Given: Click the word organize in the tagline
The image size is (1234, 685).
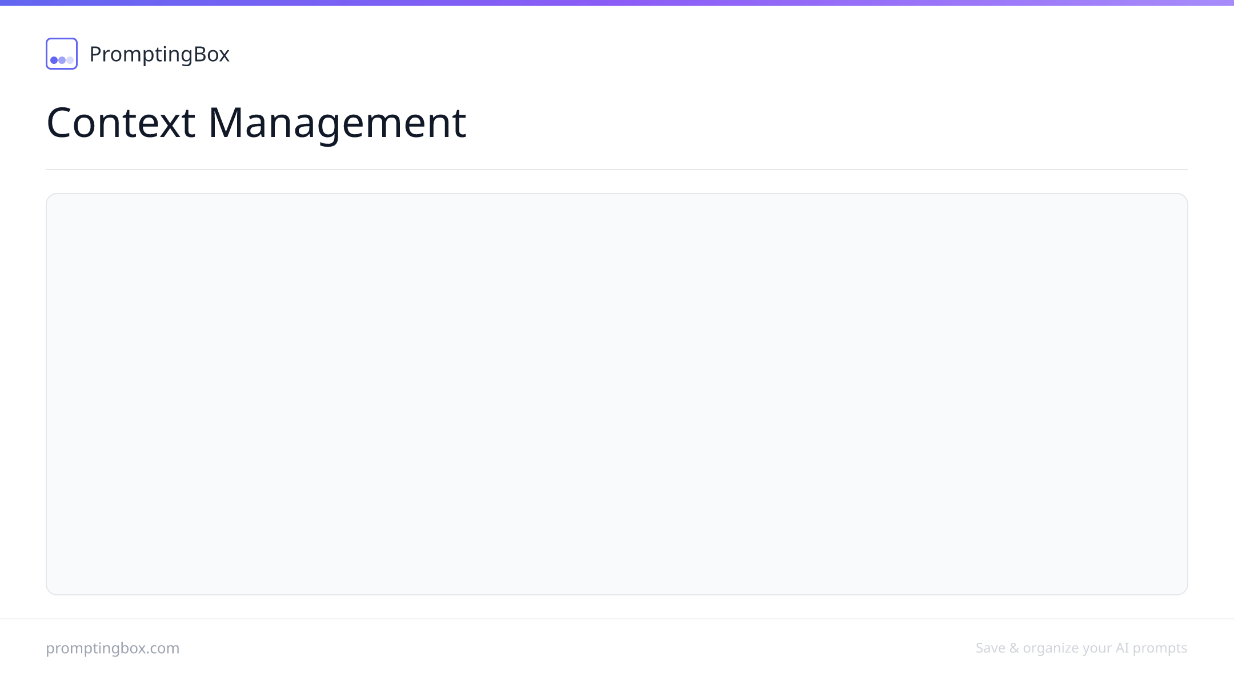Looking at the screenshot, I should (1051, 648).
